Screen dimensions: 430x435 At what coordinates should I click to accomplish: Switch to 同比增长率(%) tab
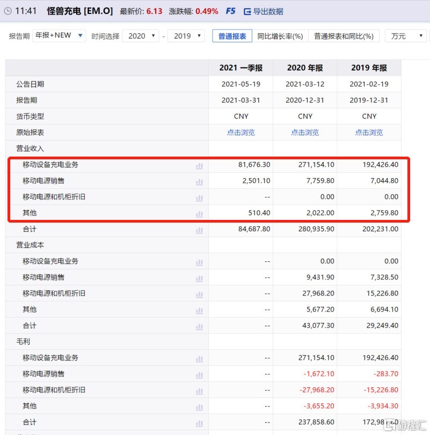click(280, 36)
